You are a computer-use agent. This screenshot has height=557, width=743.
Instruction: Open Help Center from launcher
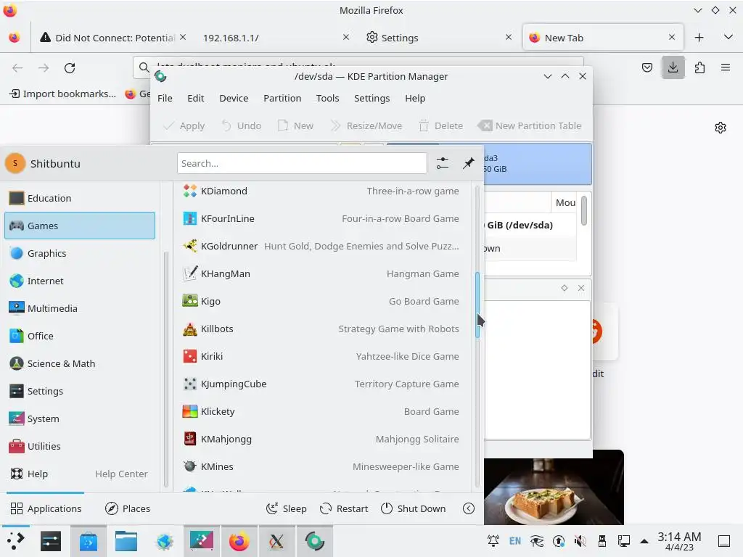click(x=80, y=473)
